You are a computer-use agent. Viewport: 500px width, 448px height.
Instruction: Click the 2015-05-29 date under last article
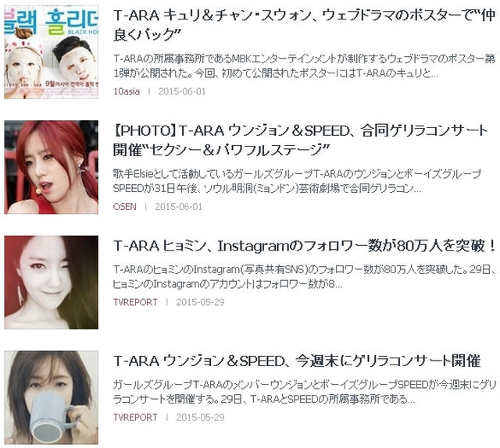200,417
